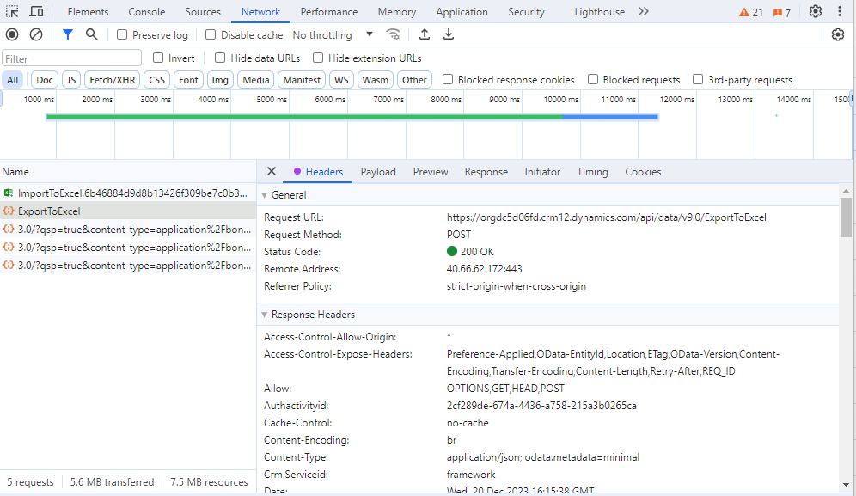Filter requests by Fetch/XHR
The image size is (856, 496).
112,80
